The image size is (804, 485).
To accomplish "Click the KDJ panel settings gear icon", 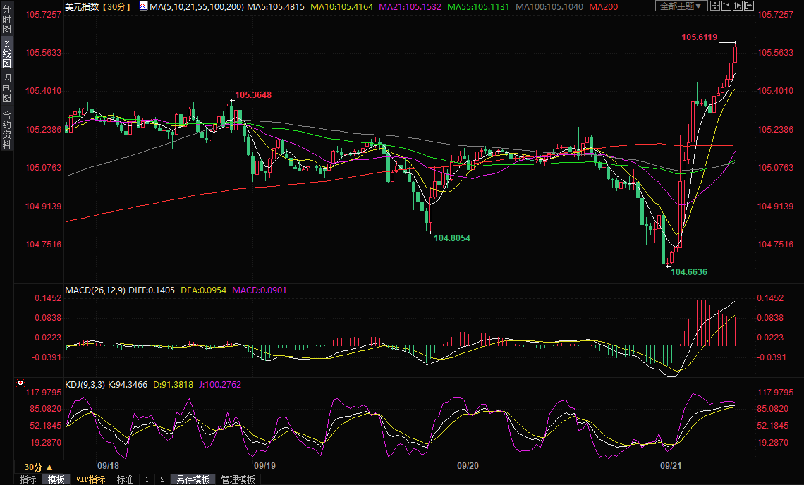I will click(x=20, y=383).
